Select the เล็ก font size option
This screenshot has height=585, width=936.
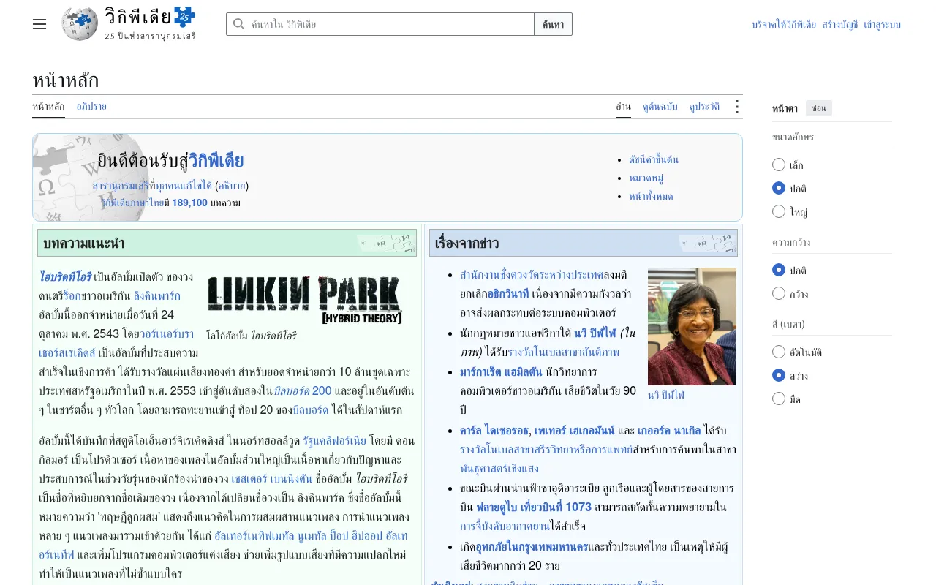(x=779, y=165)
